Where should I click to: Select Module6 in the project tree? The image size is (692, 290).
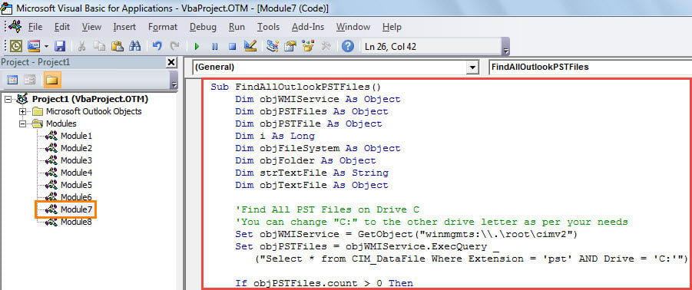point(76,197)
